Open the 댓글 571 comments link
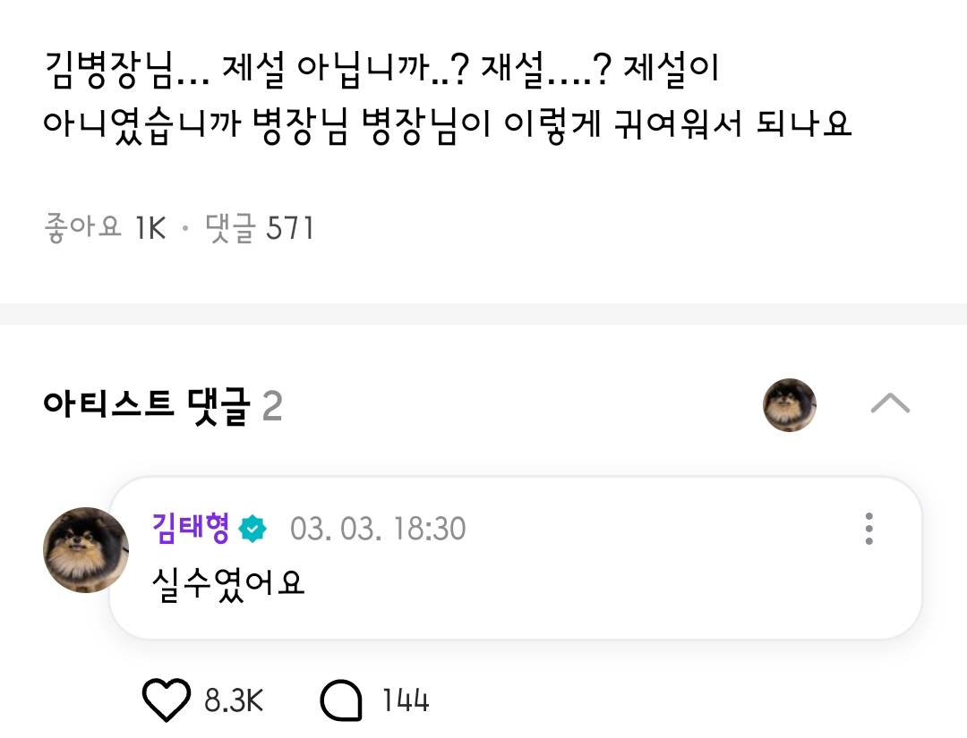This screenshot has height=738, width=967. pos(260,229)
